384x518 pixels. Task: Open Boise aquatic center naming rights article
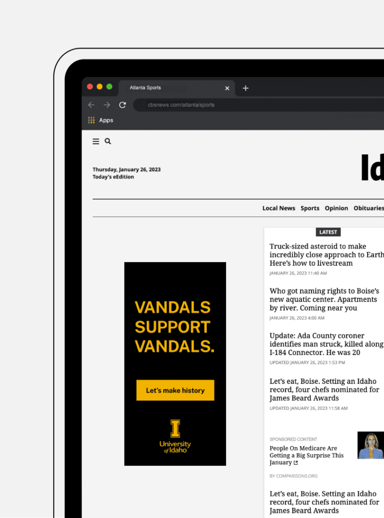pos(324,299)
